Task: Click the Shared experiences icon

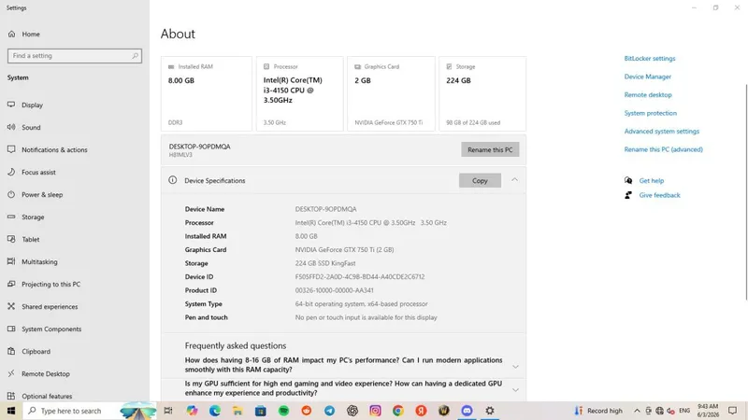Action: click(11, 306)
